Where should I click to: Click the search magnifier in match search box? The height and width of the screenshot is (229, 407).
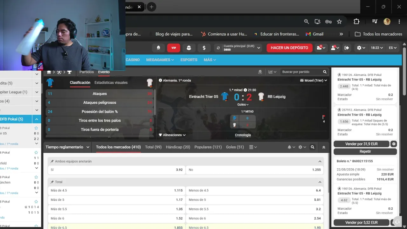pos(325,72)
